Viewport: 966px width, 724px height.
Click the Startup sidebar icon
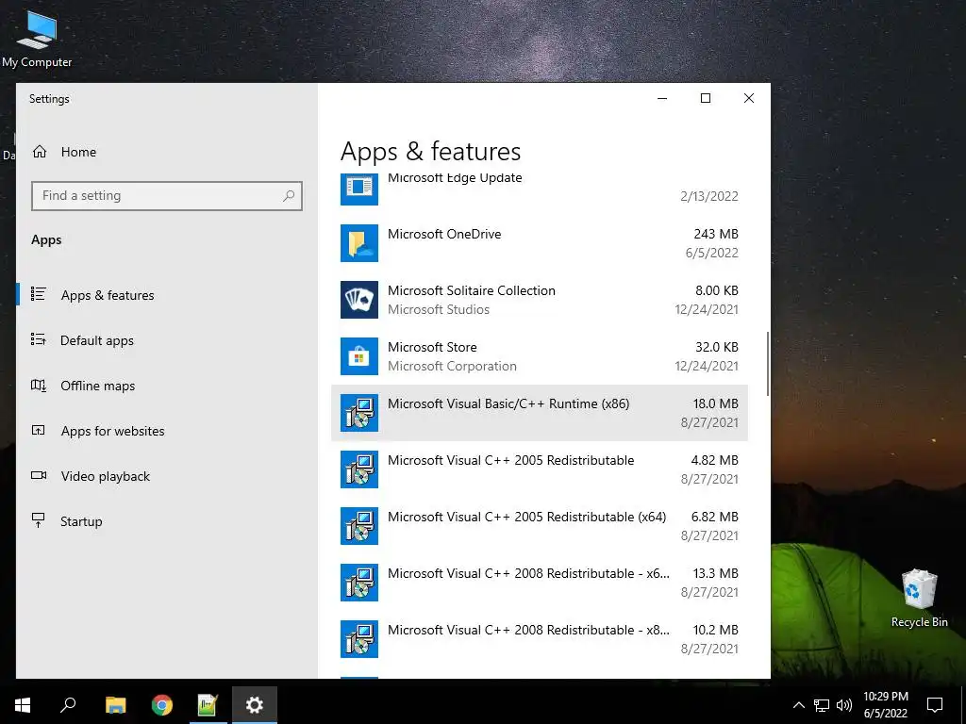(x=38, y=520)
